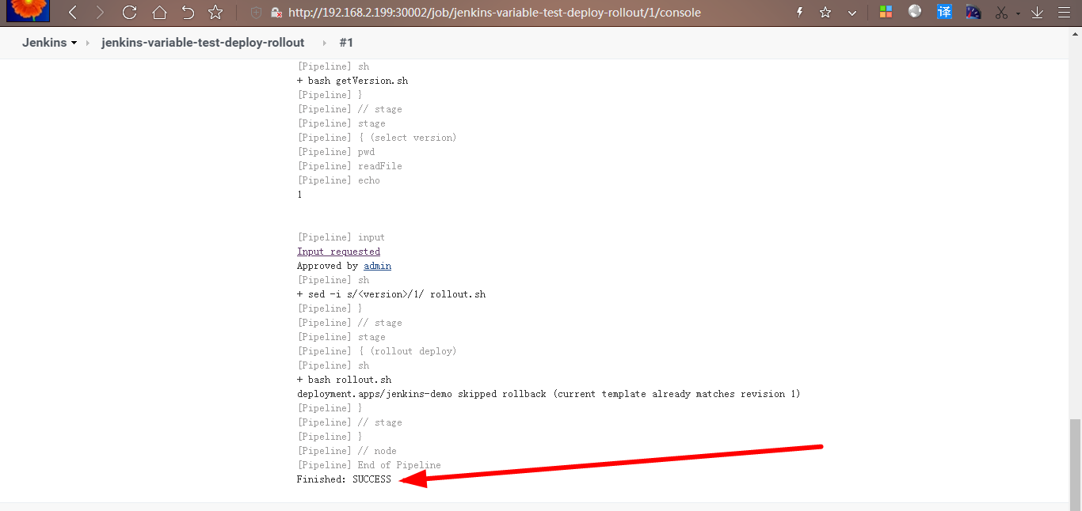Image resolution: width=1082 pixels, height=511 pixels.
Task: Click '[Pipeline] // node' line
Action: (346, 451)
